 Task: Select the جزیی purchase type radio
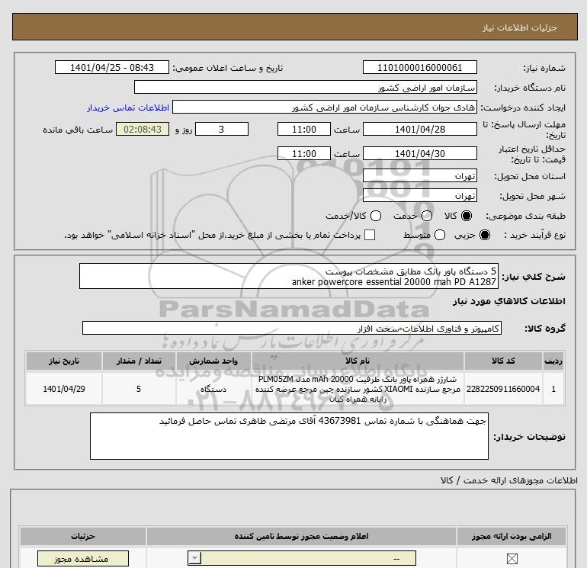[484, 235]
